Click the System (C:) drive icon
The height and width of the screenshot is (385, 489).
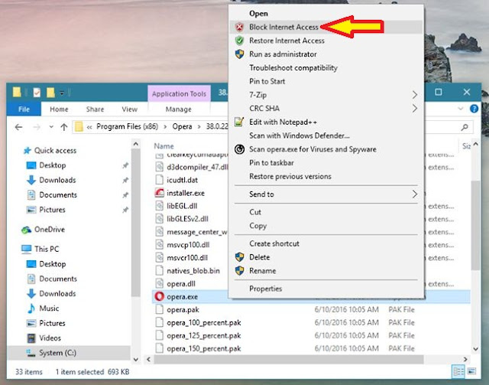click(x=31, y=353)
